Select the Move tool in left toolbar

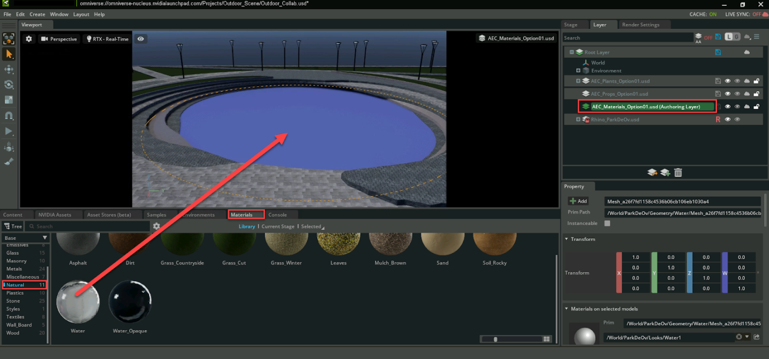pyautogui.click(x=9, y=69)
